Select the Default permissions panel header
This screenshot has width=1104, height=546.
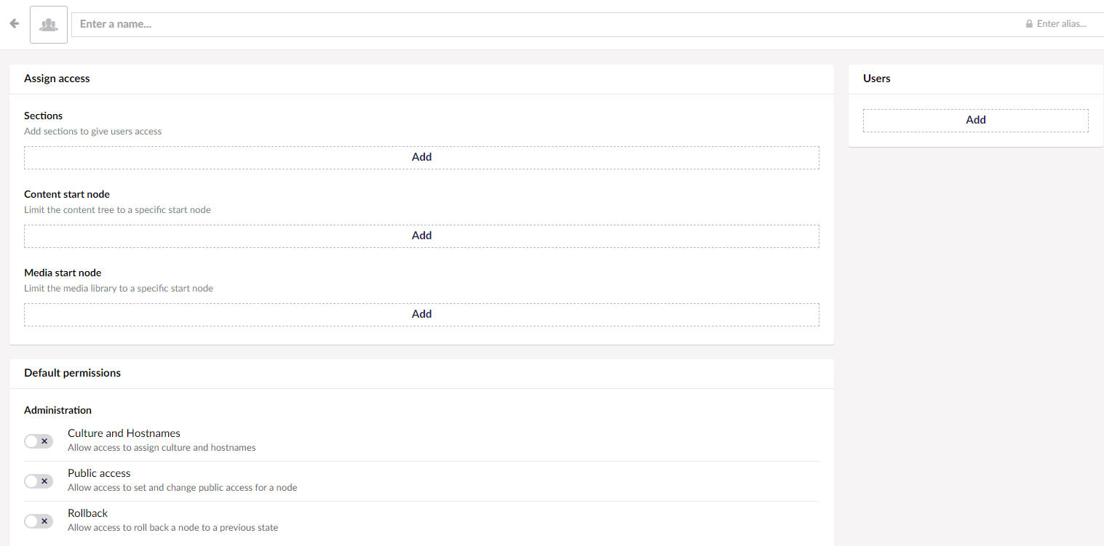point(72,373)
